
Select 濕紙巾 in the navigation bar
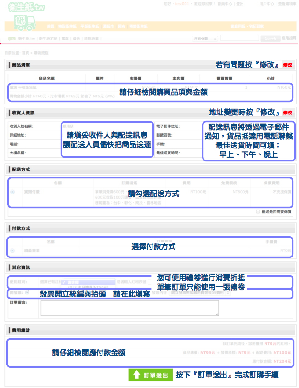pos(108,26)
